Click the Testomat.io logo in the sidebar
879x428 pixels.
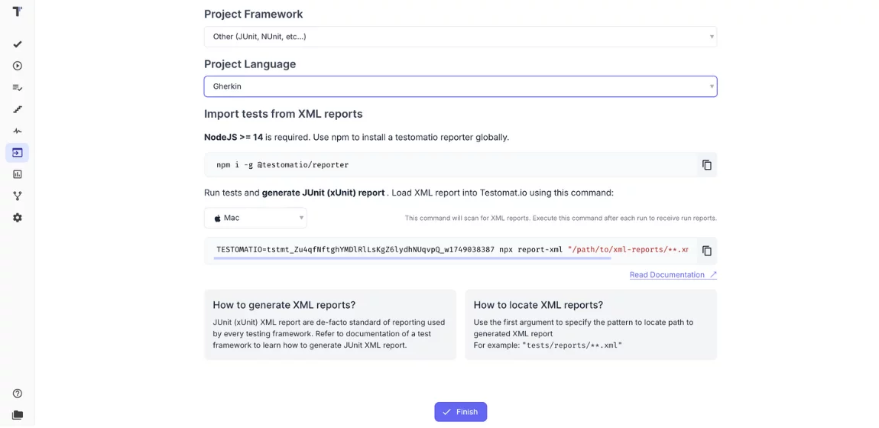point(17,11)
